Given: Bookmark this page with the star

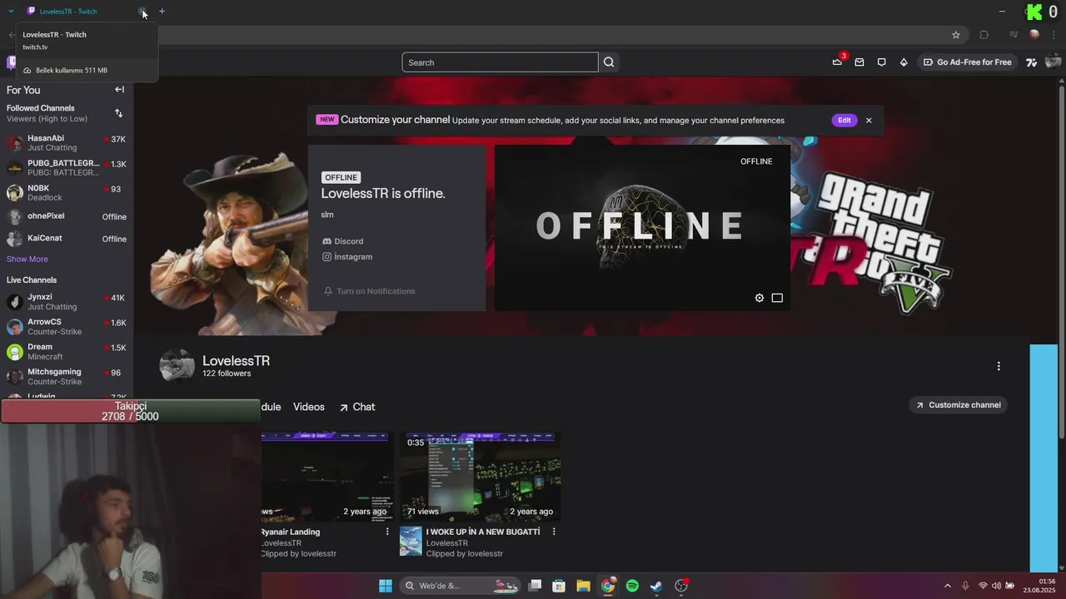Looking at the screenshot, I should 956,35.
